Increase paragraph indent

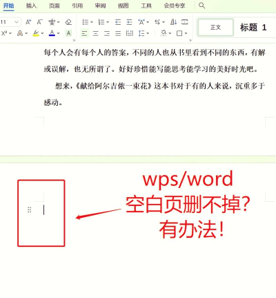click(x=129, y=22)
